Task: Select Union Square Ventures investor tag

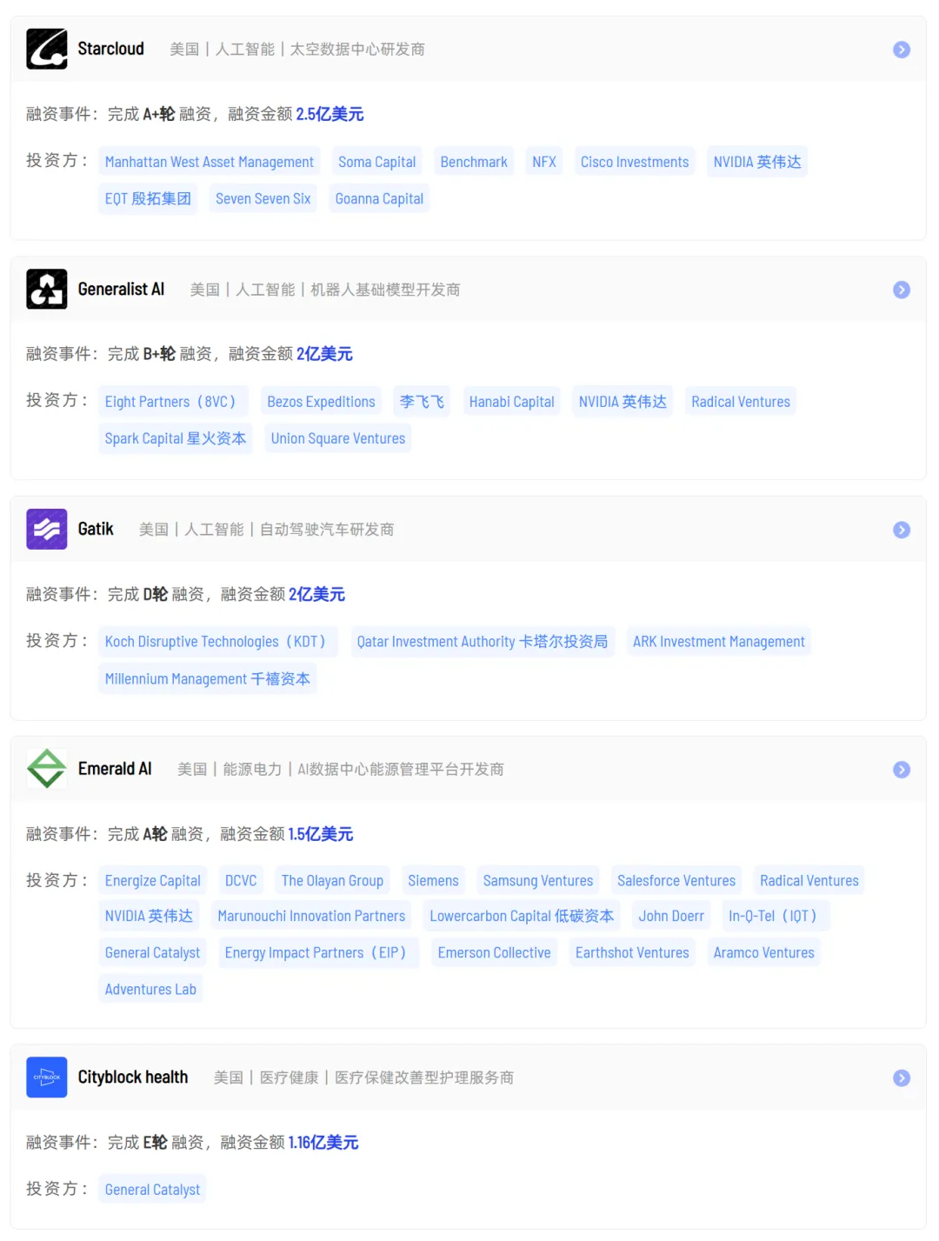Action: pyautogui.click(x=338, y=438)
